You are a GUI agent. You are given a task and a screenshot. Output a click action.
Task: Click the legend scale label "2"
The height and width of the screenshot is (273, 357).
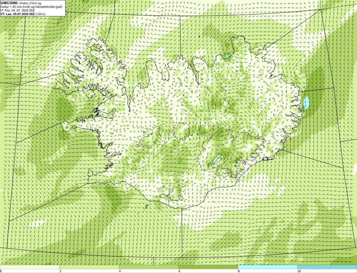pyautogui.click(x=61, y=271)
